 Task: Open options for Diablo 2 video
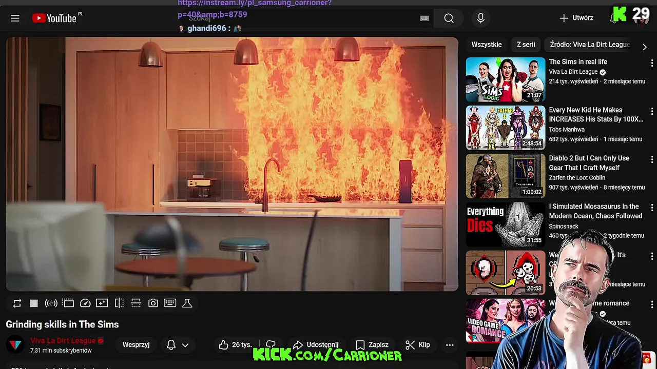coord(652,159)
